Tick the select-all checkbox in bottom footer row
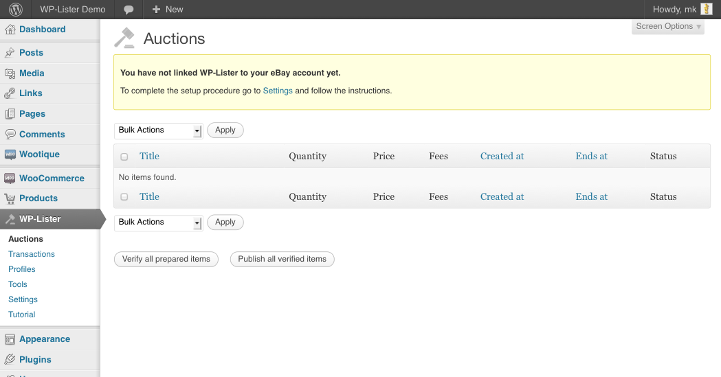Viewport: 721px width, 377px height. tap(124, 196)
